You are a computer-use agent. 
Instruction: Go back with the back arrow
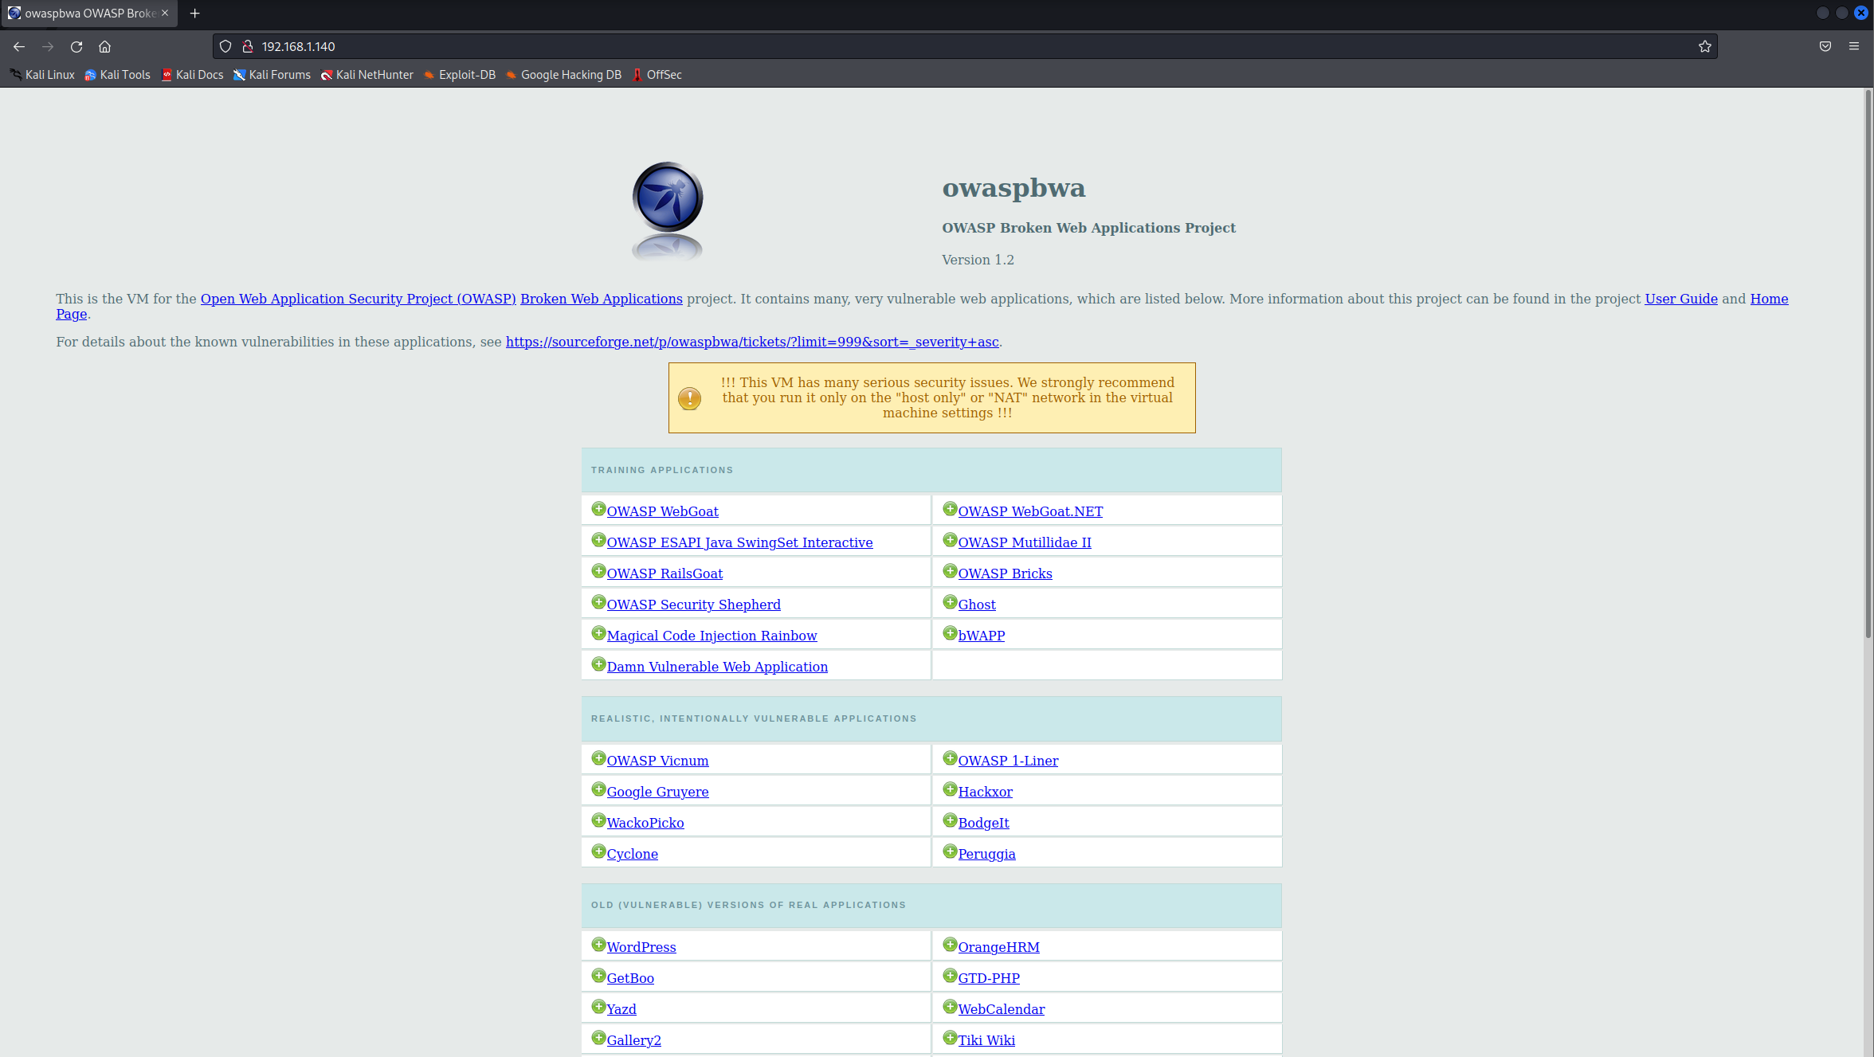(x=19, y=46)
